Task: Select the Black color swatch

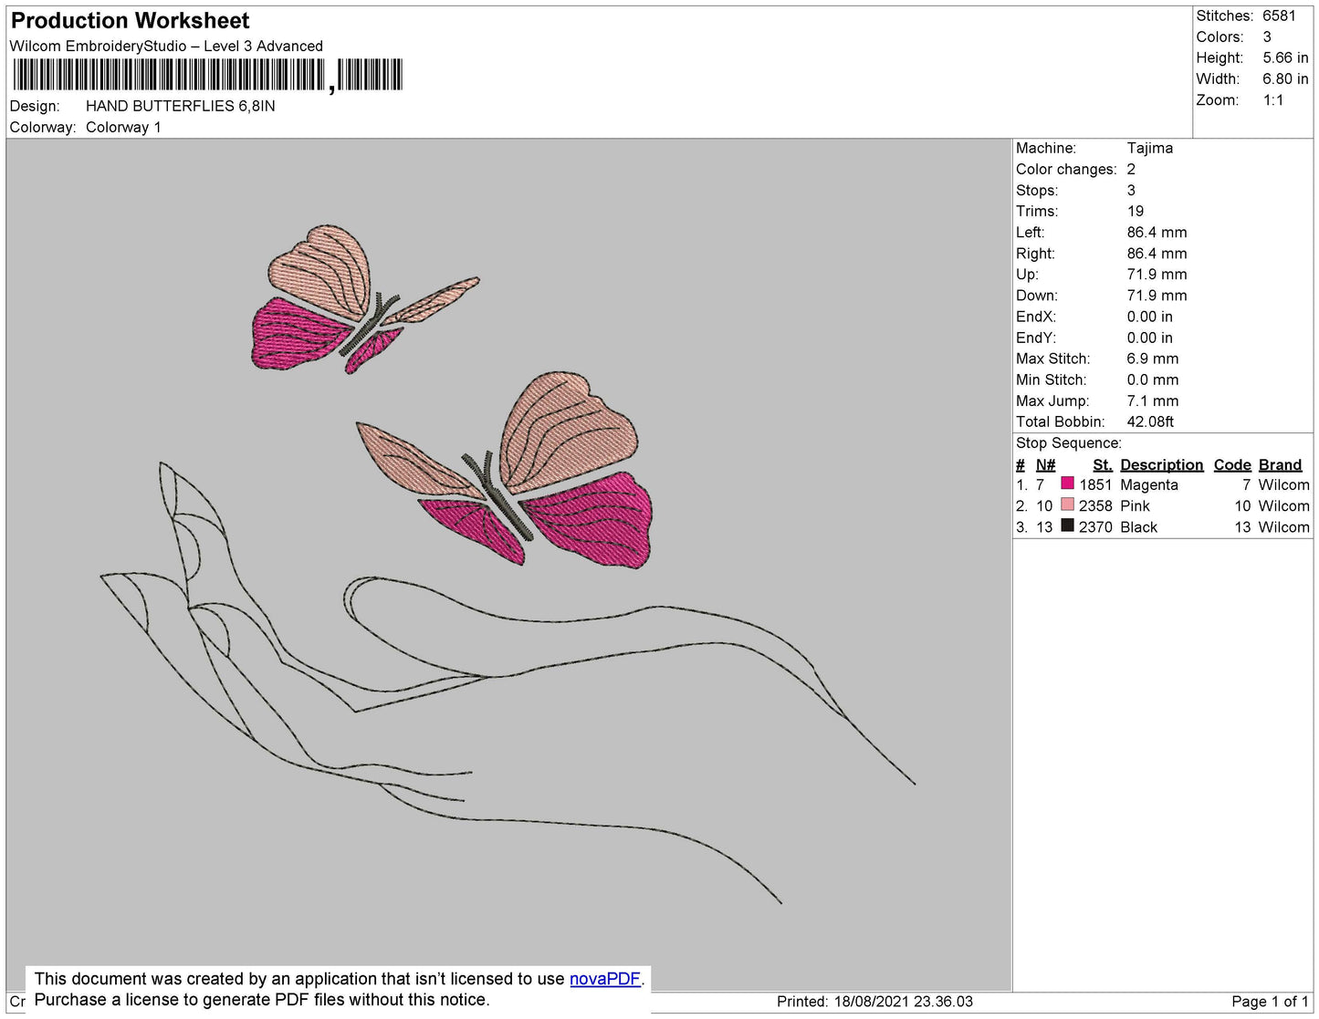Action: [1067, 525]
